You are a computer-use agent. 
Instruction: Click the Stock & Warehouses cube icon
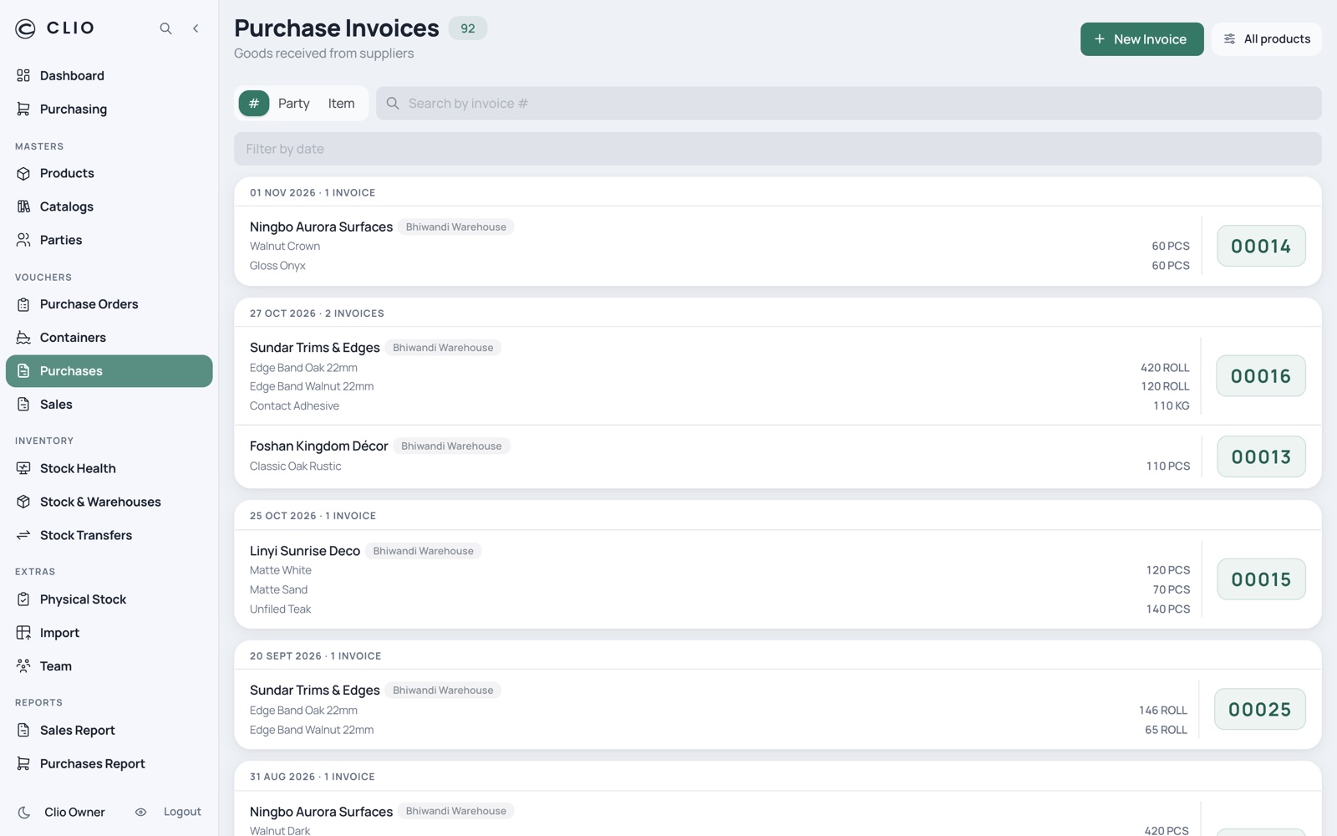23,502
